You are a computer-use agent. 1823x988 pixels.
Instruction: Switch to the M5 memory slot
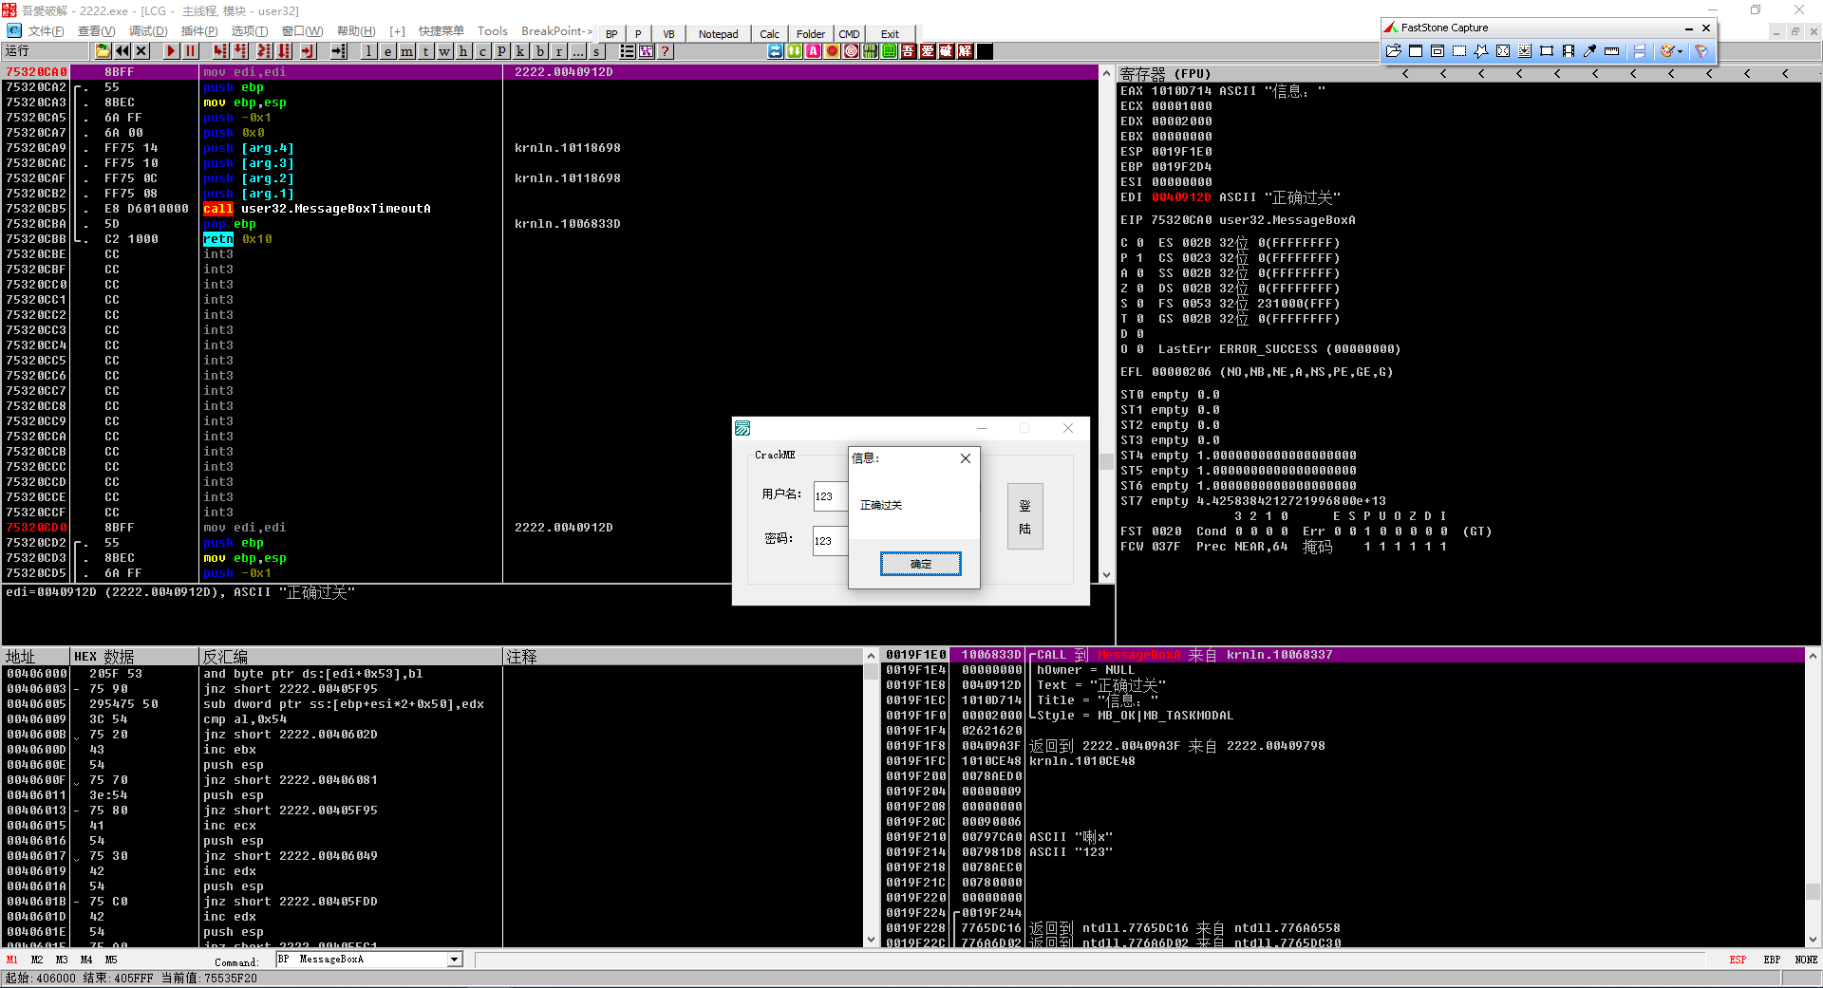click(x=111, y=960)
